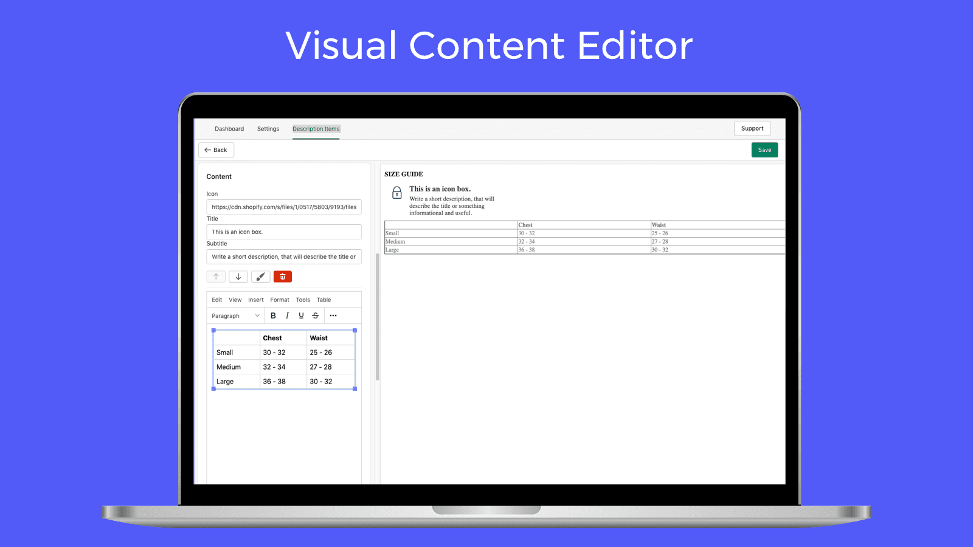Viewport: 973px width, 547px height.
Task: Open the style editor via brush icon
Action: [x=260, y=276]
